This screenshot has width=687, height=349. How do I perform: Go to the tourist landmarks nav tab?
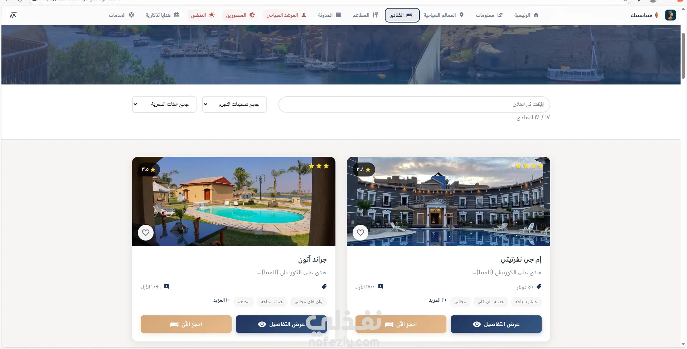click(444, 15)
